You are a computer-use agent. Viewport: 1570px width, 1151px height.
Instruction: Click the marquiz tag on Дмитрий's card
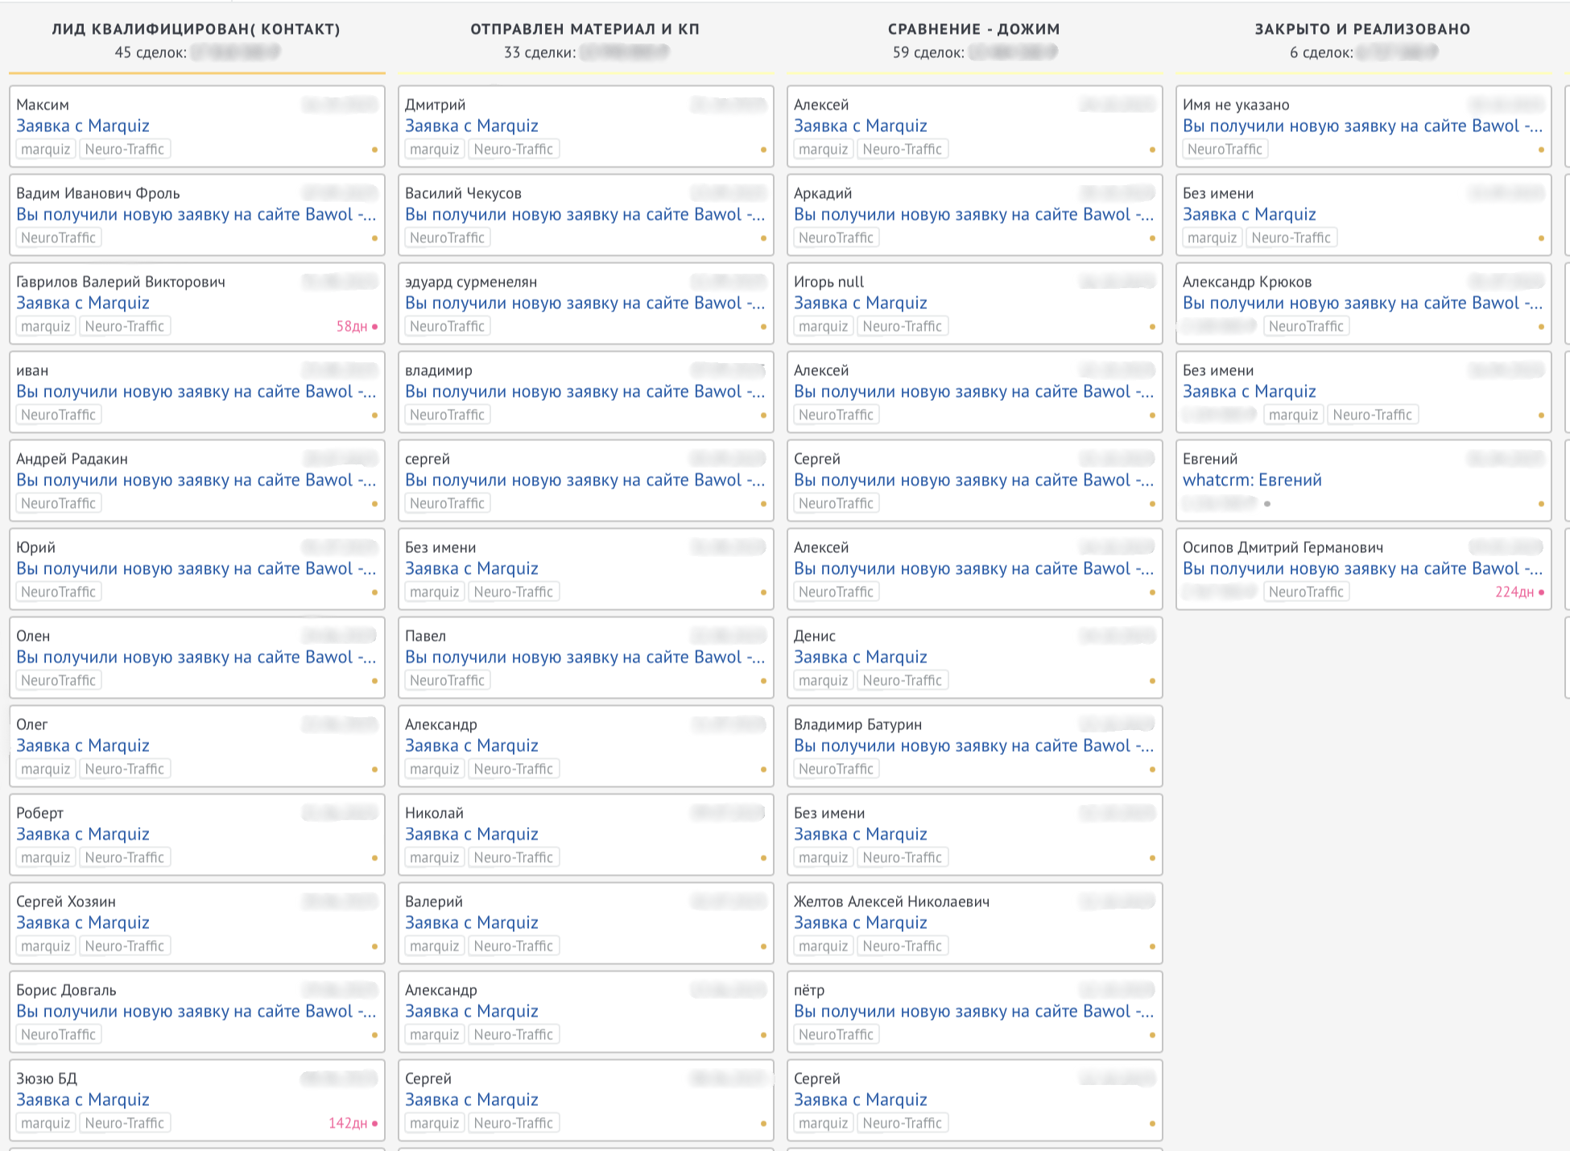click(x=434, y=150)
